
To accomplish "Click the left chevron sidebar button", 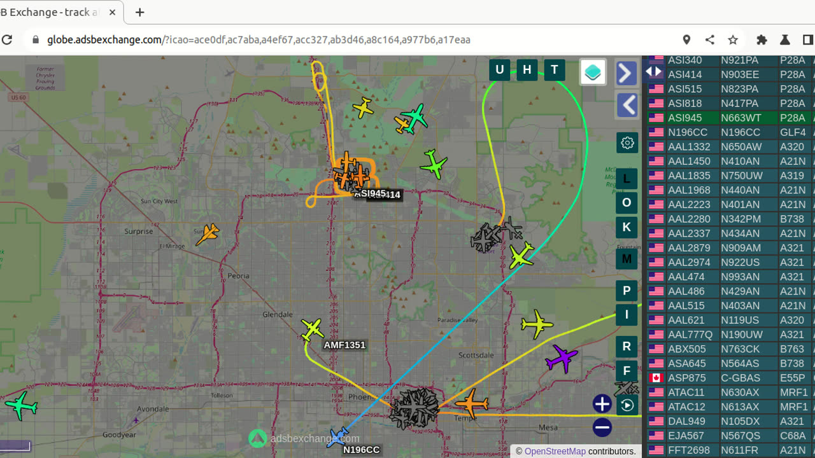I will pyautogui.click(x=627, y=105).
